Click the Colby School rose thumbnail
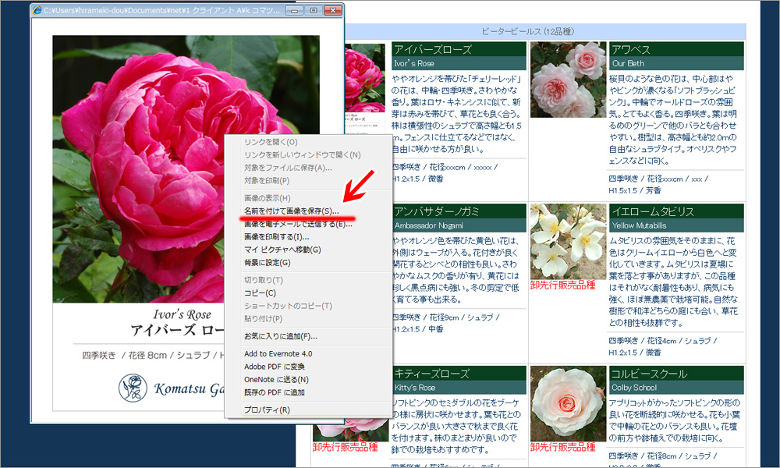 [x=568, y=403]
